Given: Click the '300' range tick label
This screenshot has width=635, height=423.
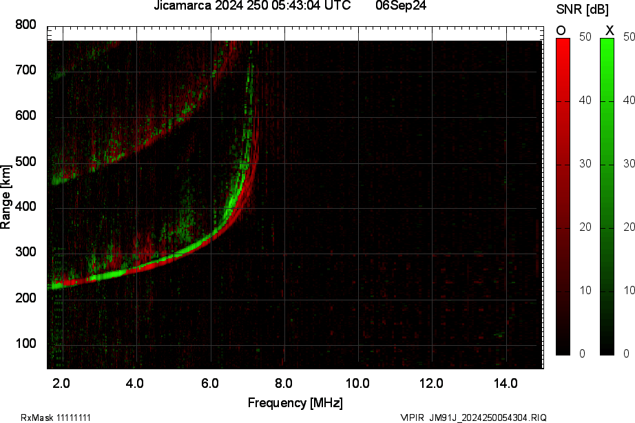Looking at the screenshot, I should [x=25, y=252].
